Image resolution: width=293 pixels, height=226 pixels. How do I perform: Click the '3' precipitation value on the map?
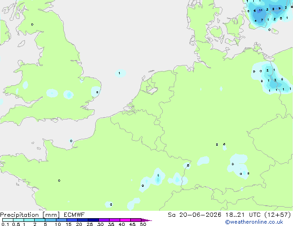(267, 10)
